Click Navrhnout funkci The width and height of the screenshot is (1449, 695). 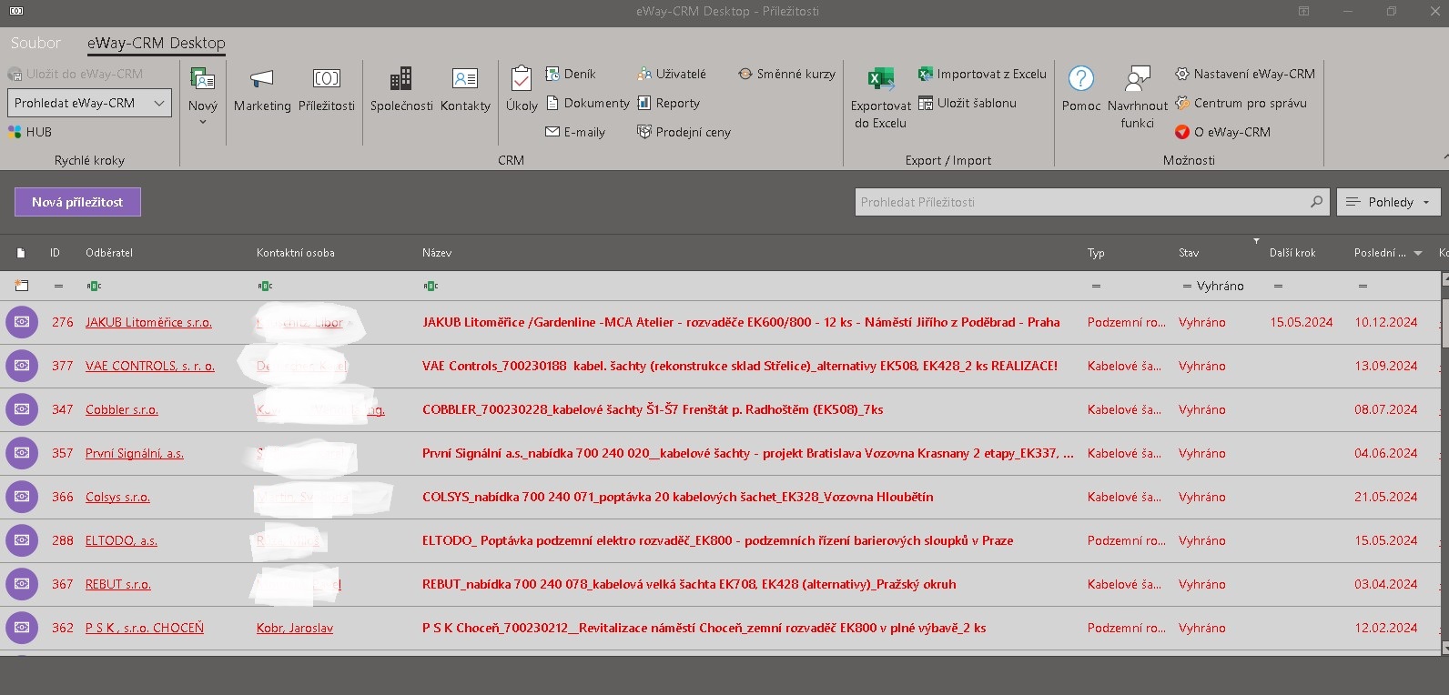click(1138, 97)
